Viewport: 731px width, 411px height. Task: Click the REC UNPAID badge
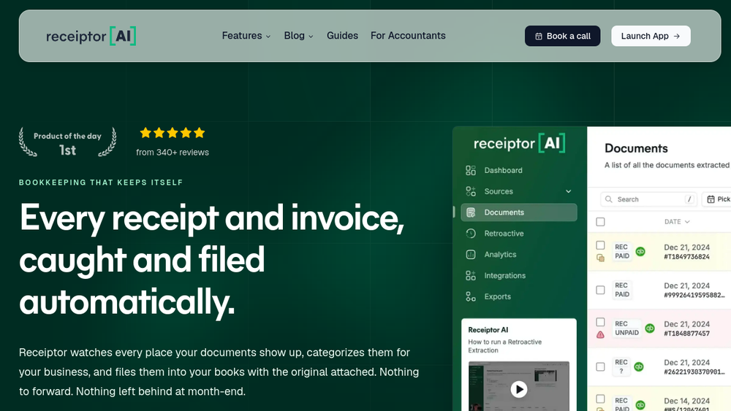click(x=626, y=329)
